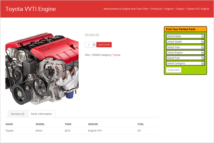214x143 pixels.
Task: Go to the Products breadcrumb link
Action: (156, 9)
